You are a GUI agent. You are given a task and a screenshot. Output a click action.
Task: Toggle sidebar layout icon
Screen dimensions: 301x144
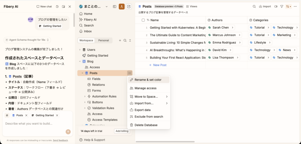(115, 7)
